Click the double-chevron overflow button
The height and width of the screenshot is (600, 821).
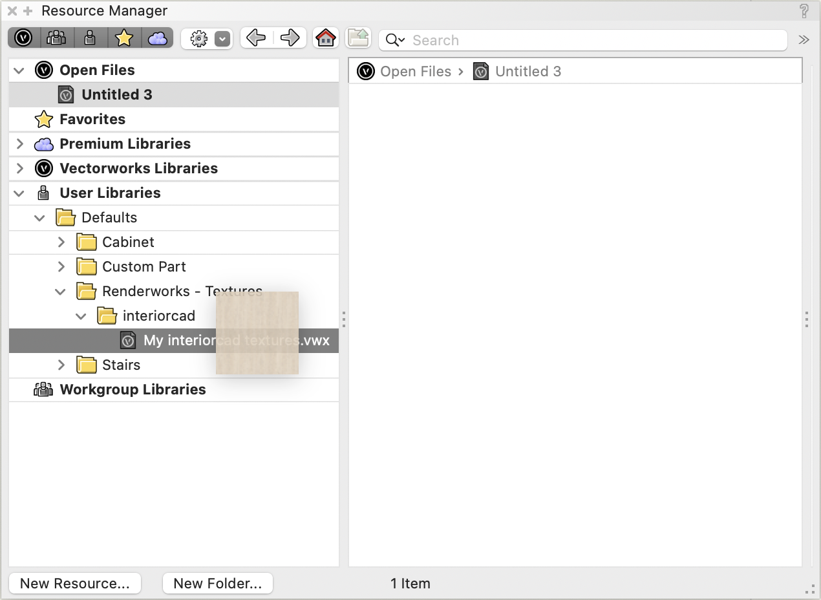(x=804, y=39)
